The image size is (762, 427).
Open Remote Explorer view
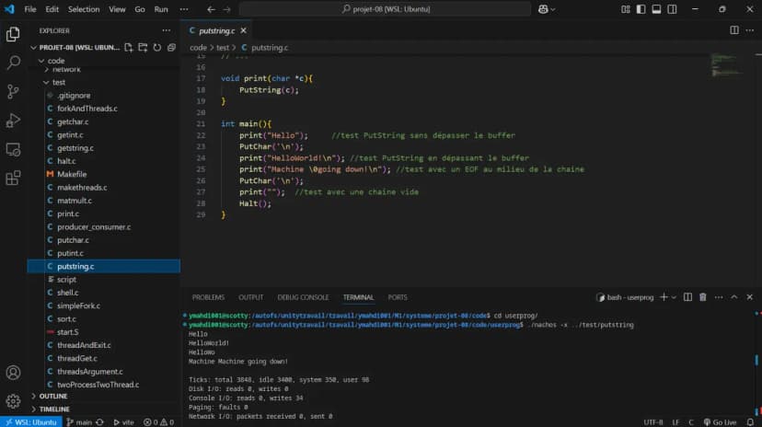tap(13, 149)
